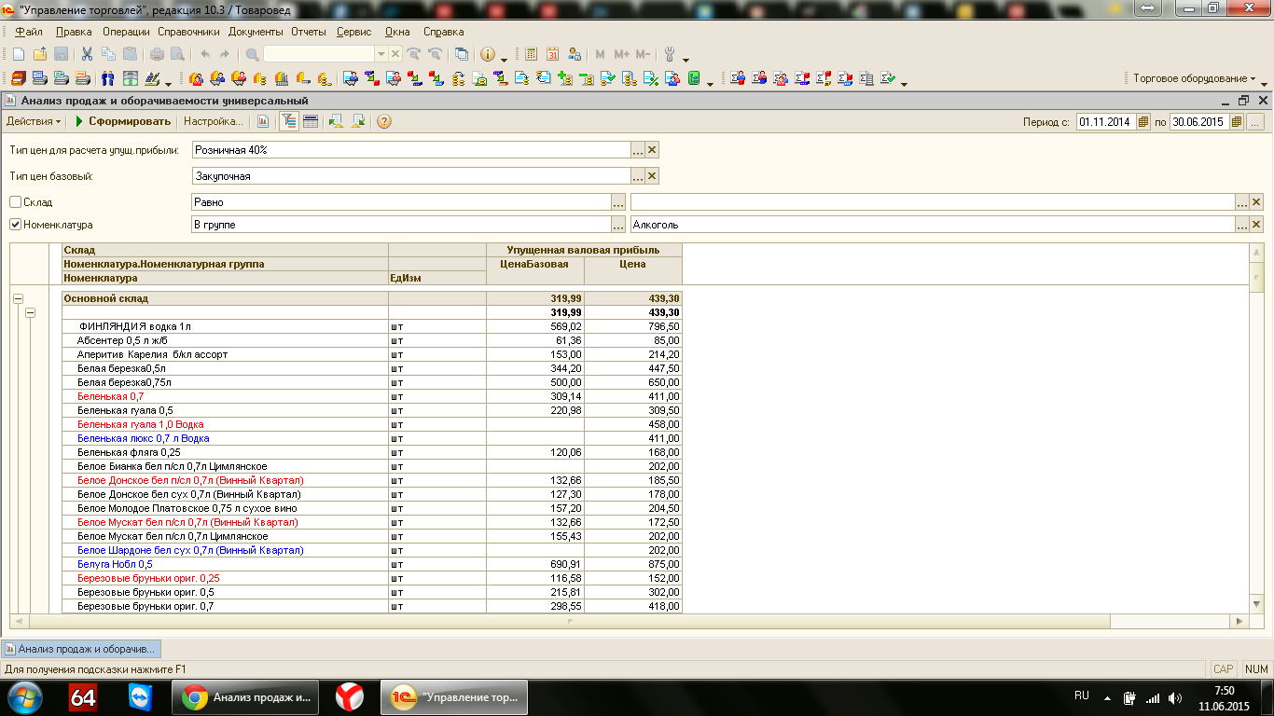Clear the search box with its X button

coord(395,54)
